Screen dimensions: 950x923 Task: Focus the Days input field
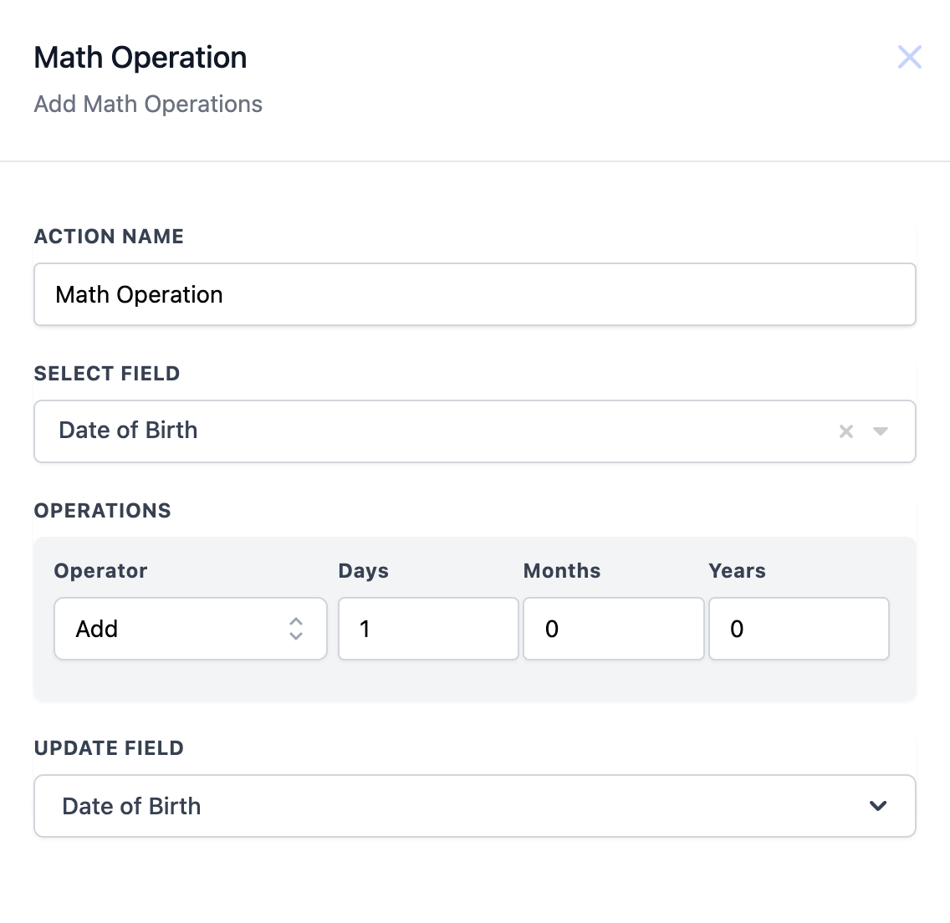pos(428,629)
